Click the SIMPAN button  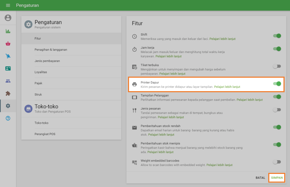[277, 178]
